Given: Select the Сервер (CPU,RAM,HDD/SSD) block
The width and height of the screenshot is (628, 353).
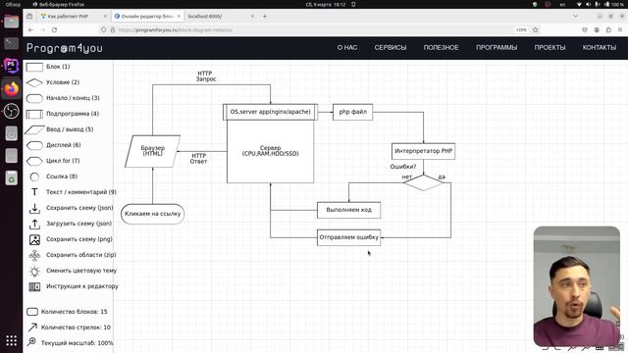Looking at the screenshot, I should tap(271, 151).
